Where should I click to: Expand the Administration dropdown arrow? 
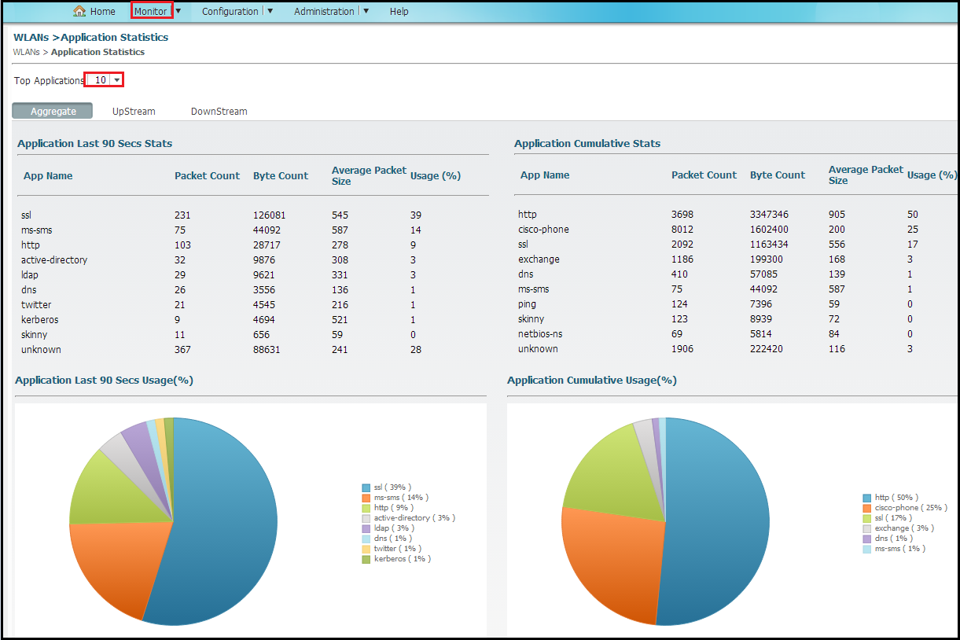(366, 11)
